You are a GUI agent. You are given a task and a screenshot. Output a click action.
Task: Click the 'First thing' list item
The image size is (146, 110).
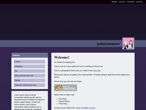[63, 99]
